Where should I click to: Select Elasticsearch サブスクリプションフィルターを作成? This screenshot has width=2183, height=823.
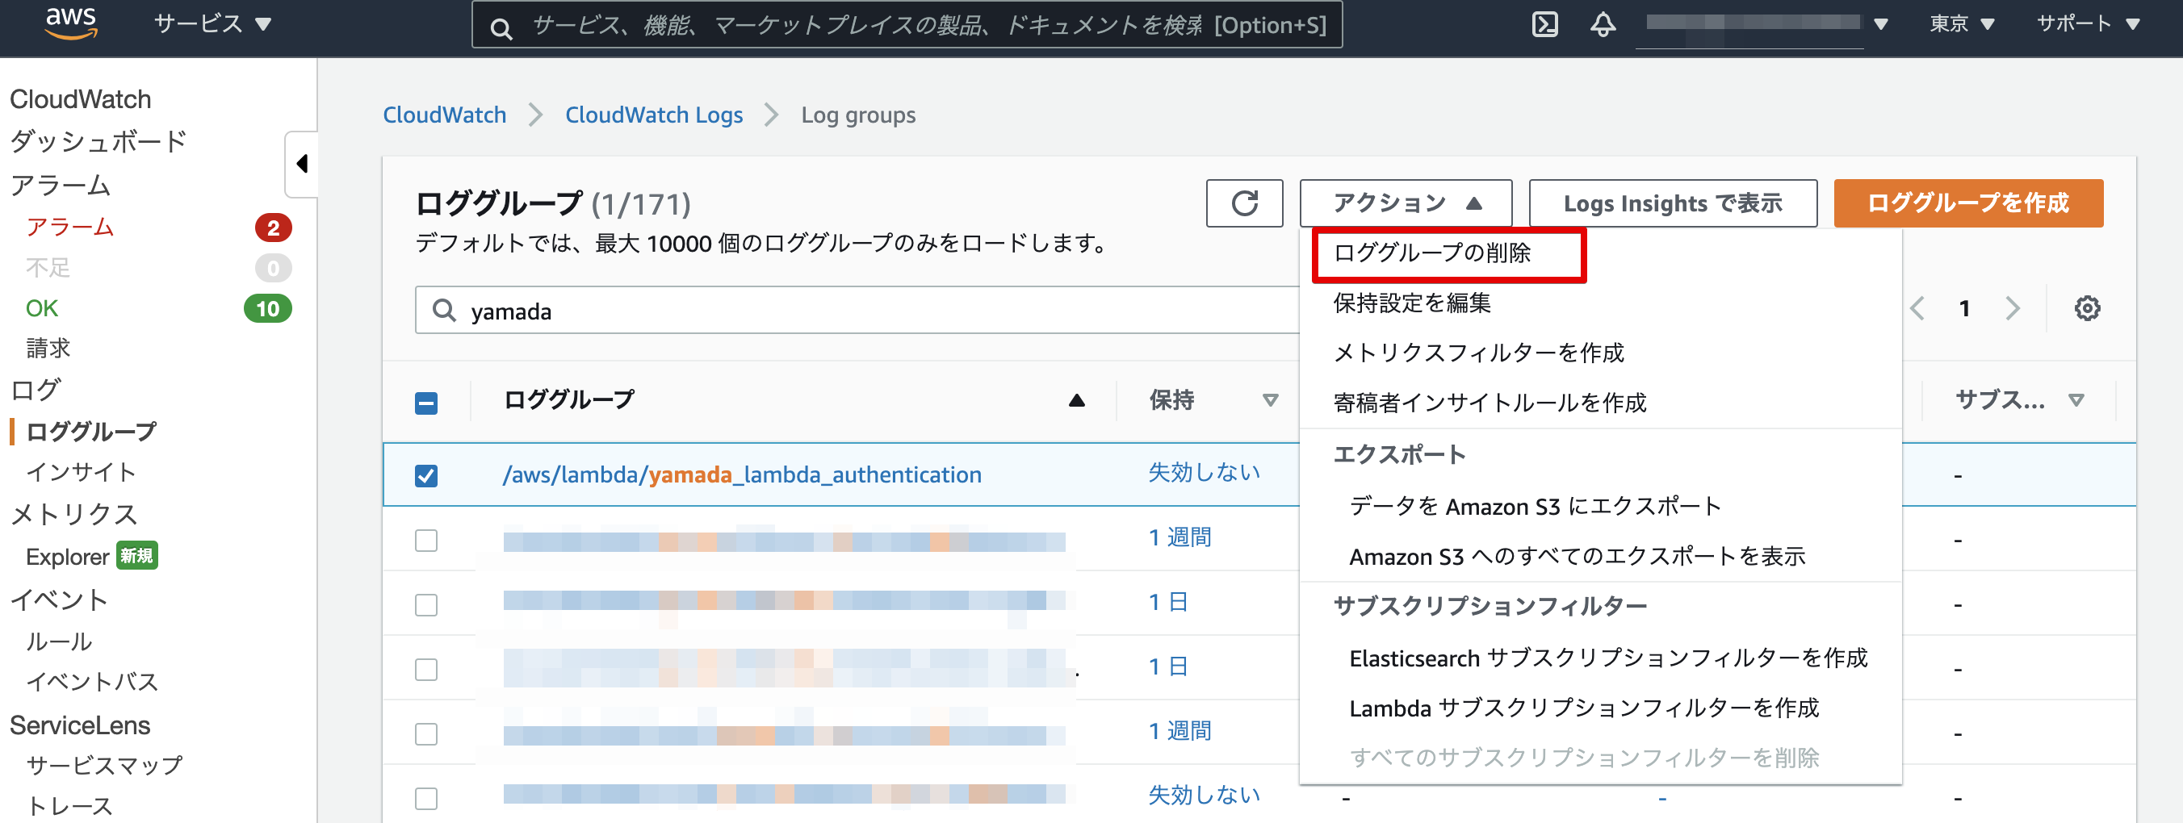(x=1607, y=658)
